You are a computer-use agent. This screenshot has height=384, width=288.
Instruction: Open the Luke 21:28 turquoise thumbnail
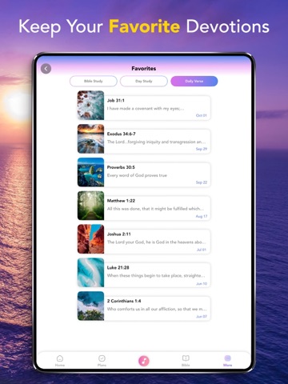coord(90,273)
